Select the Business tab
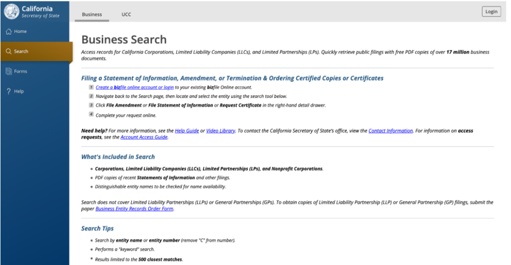The height and width of the screenshot is (265, 511). point(92,14)
